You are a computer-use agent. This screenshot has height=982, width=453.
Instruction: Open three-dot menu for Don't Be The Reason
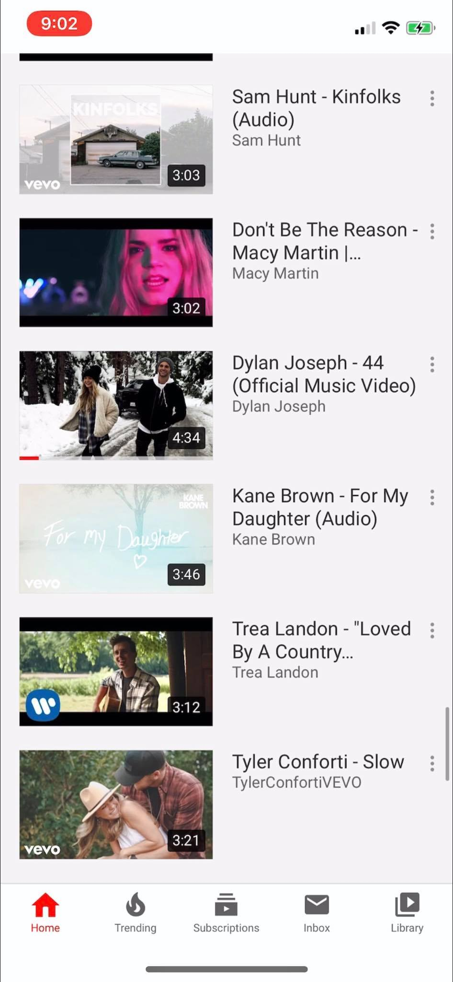(x=432, y=232)
